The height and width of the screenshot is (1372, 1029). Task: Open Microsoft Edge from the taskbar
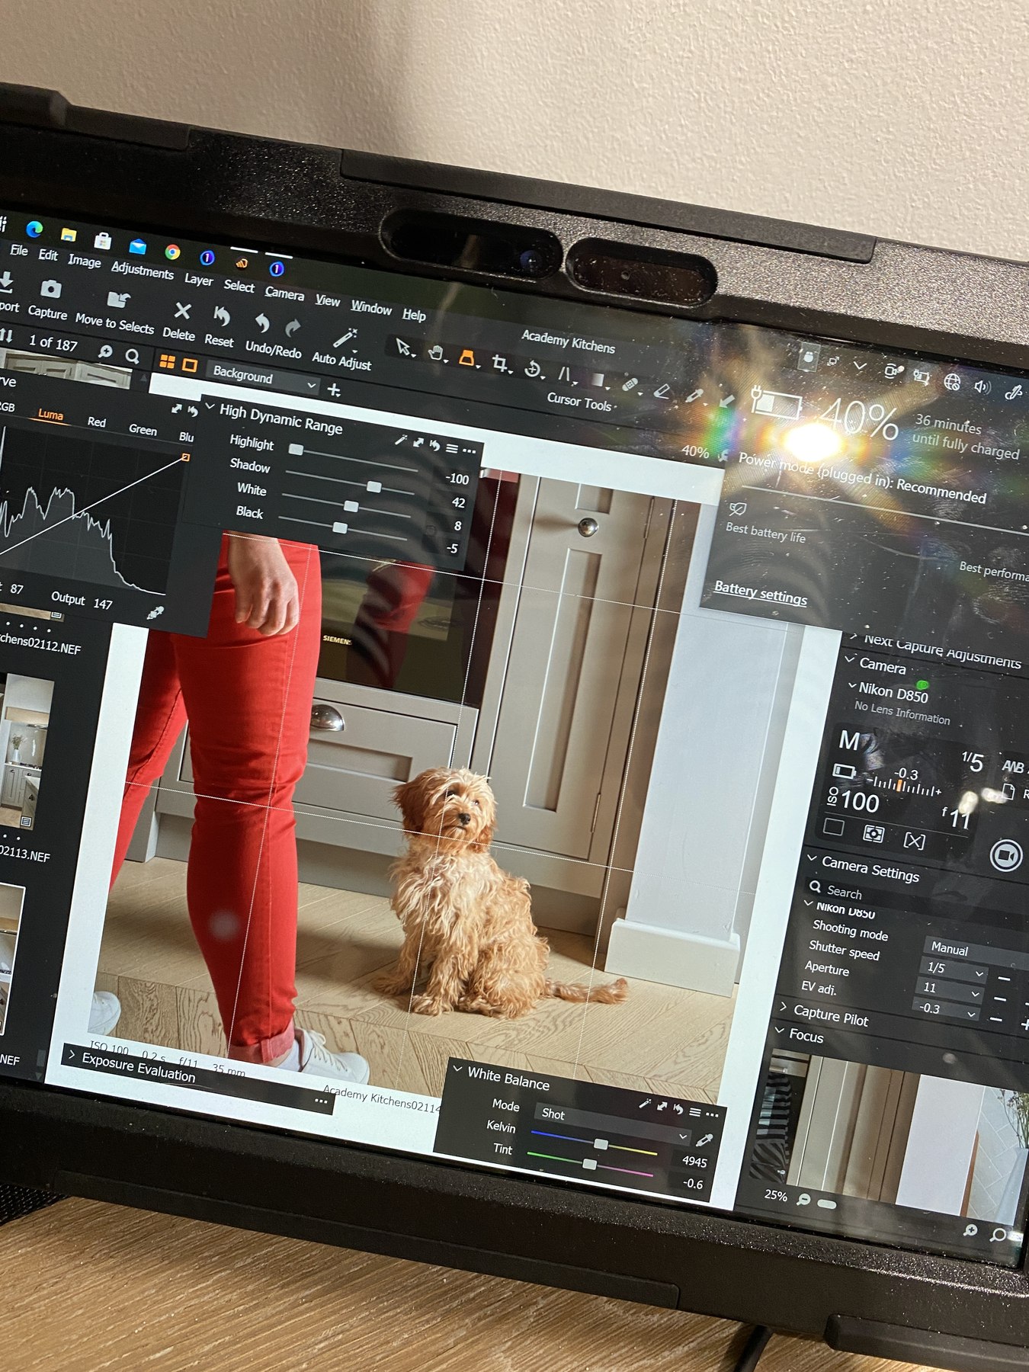click(x=34, y=229)
